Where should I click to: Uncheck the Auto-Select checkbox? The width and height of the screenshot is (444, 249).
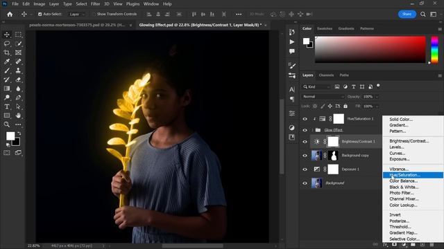click(x=40, y=14)
